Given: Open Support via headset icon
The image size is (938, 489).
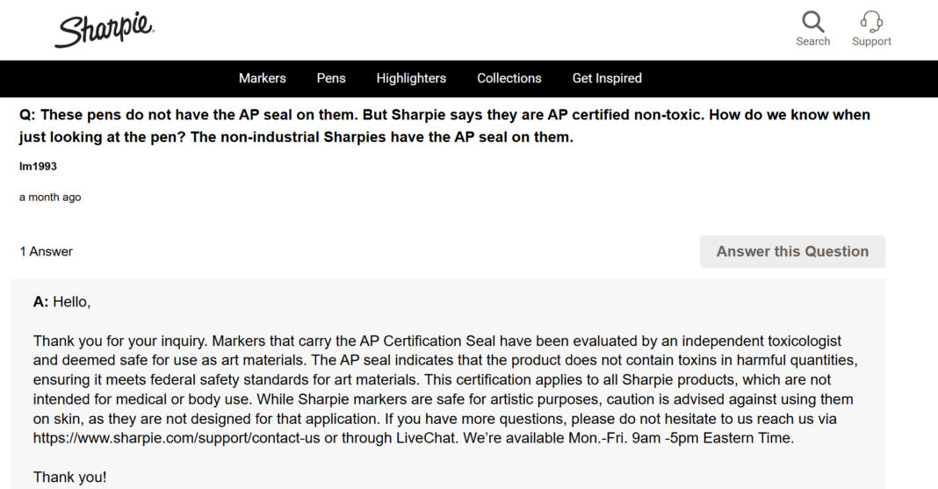Looking at the screenshot, I should click(871, 22).
